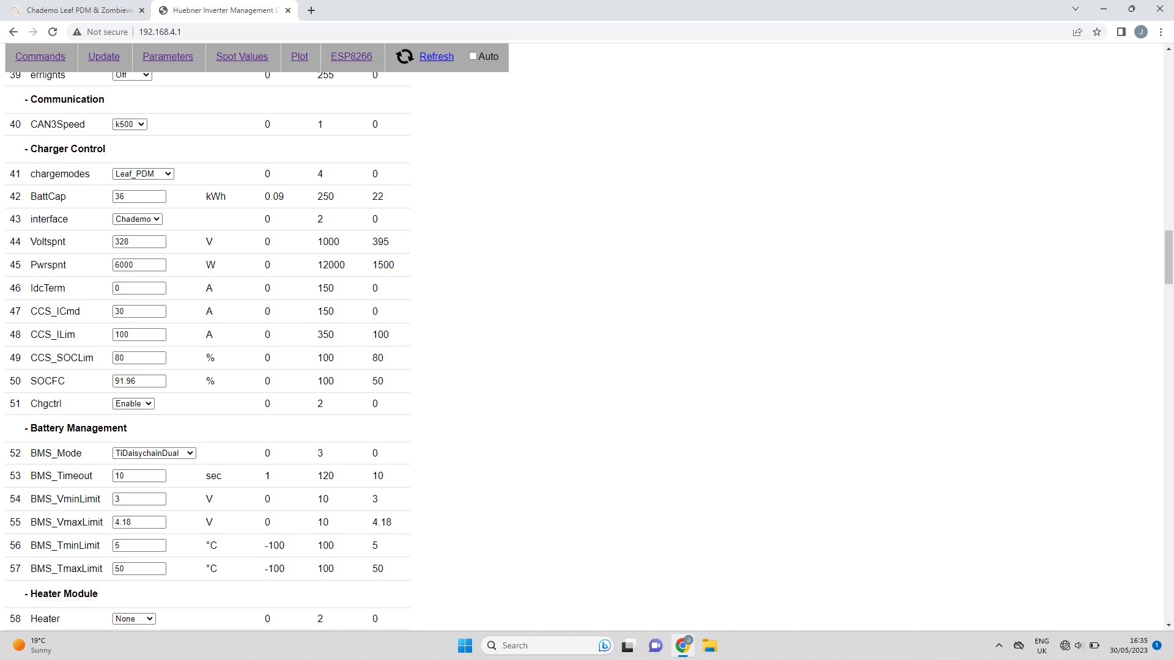Screen dimensions: 1174x660
Task: Open File Explorer from taskbar
Action: [709, 645]
